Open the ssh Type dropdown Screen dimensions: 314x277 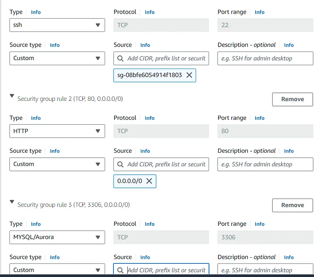click(57, 25)
